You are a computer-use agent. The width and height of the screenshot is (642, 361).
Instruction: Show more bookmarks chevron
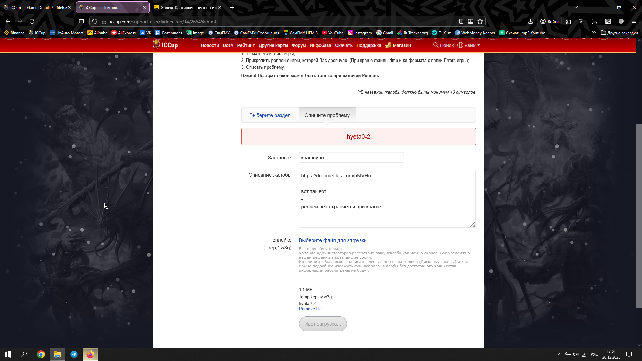click(x=594, y=33)
